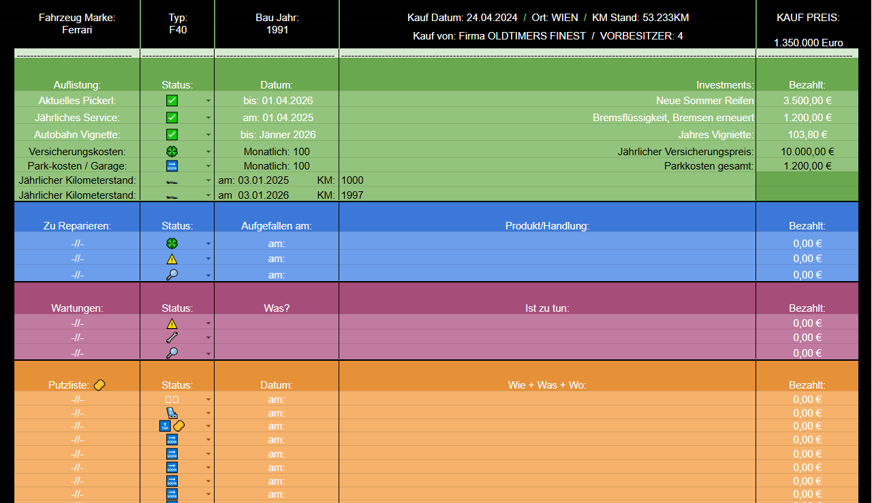Open status dropdown in the 03.01.2026 Kilometerstand row
This screenshot has width=872, height=503.
208,196
